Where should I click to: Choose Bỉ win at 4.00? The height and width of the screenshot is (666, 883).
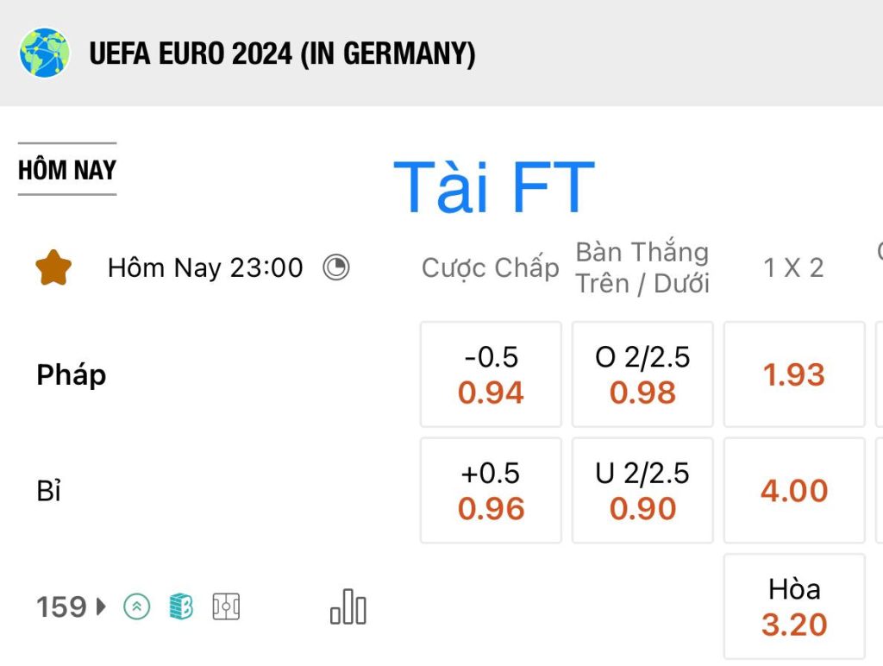tap(794, 490)
